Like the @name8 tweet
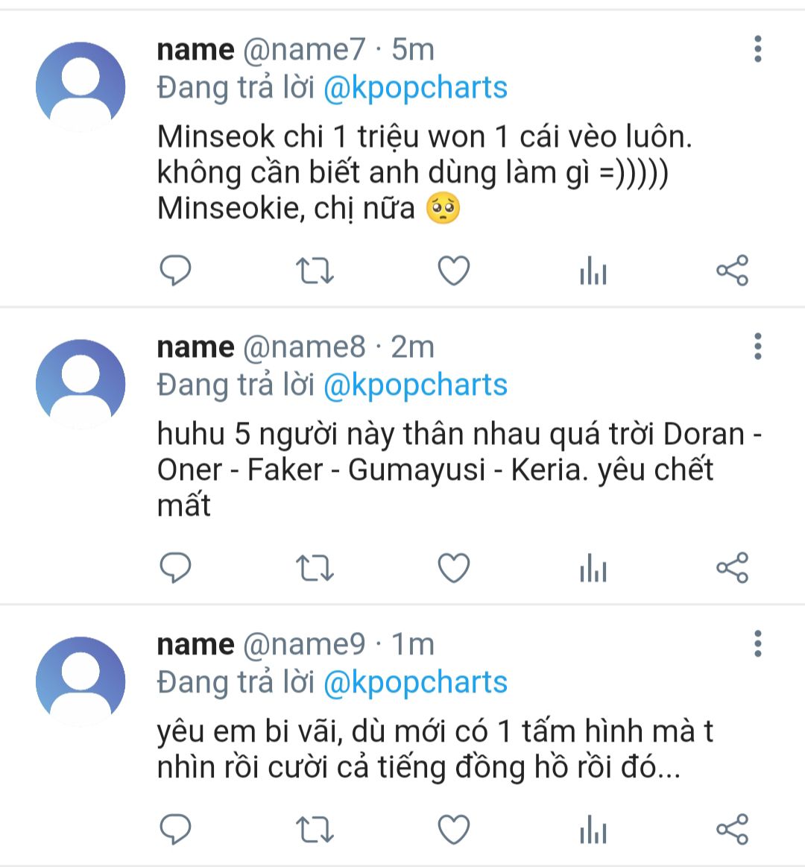The height and width of the screenshot is (867, 805). coord(454,568)
